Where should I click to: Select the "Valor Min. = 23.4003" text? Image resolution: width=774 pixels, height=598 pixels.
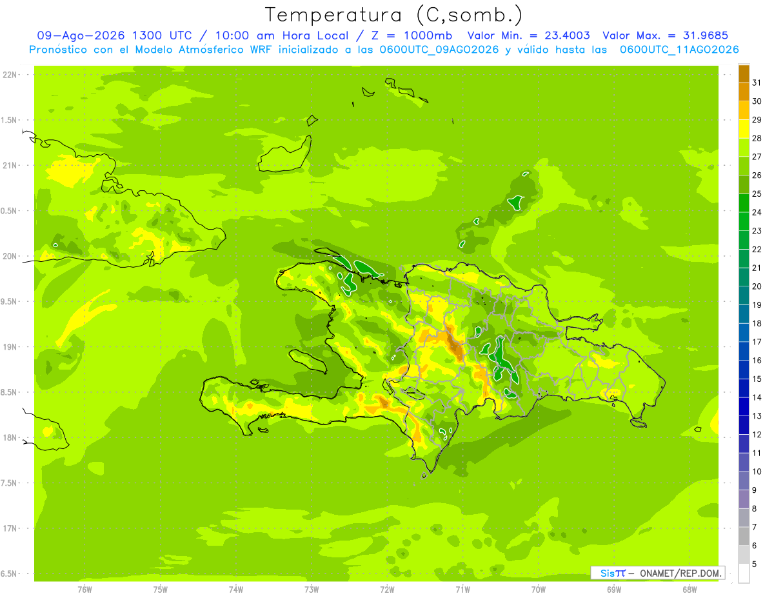pyautogui.click(x=528, y=35)
